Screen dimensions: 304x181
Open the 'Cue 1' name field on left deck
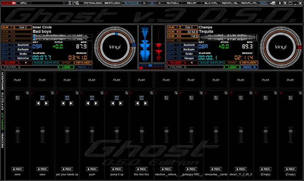[x=23, y=27]
